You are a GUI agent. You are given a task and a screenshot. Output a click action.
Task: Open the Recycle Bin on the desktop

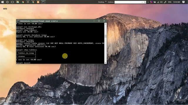pyautogui.click(x=180, y=99)
